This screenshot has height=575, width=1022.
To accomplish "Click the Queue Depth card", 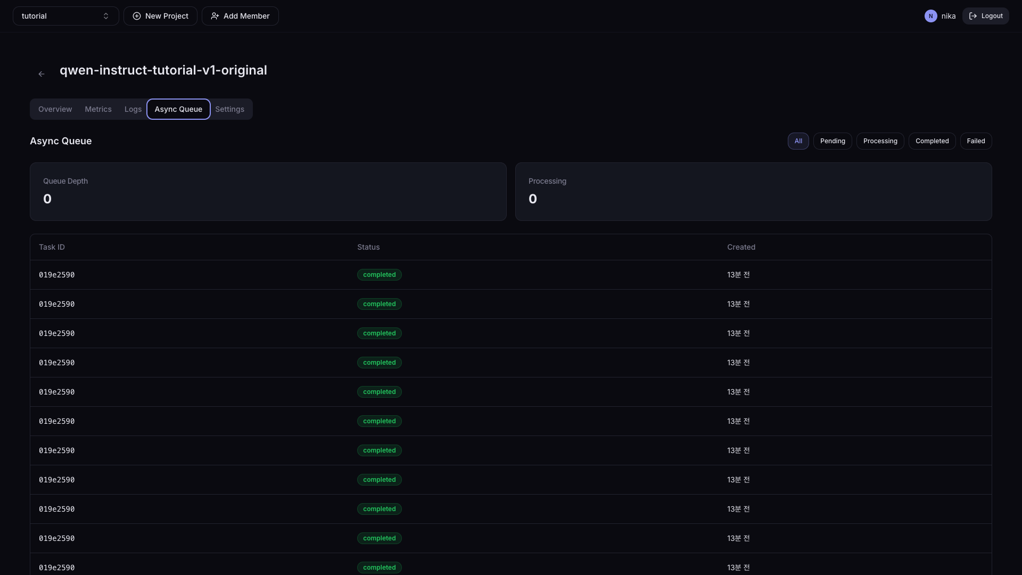I will pos(268,192).
